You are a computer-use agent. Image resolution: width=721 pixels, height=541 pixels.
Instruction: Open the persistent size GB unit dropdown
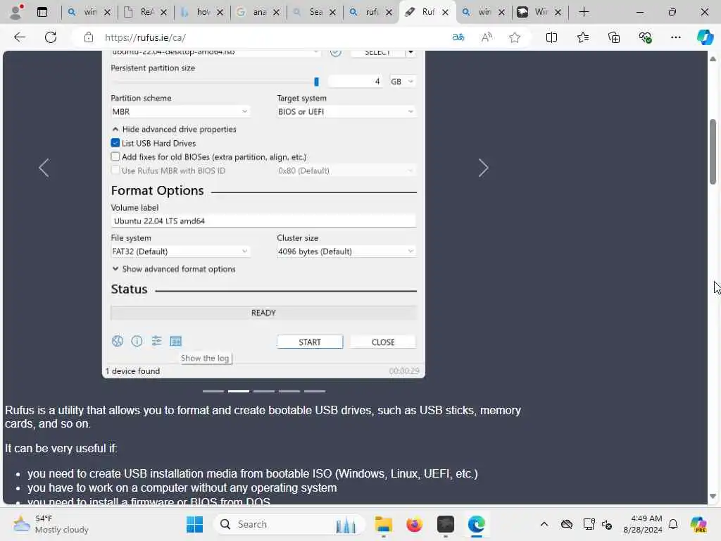point(402,82)
